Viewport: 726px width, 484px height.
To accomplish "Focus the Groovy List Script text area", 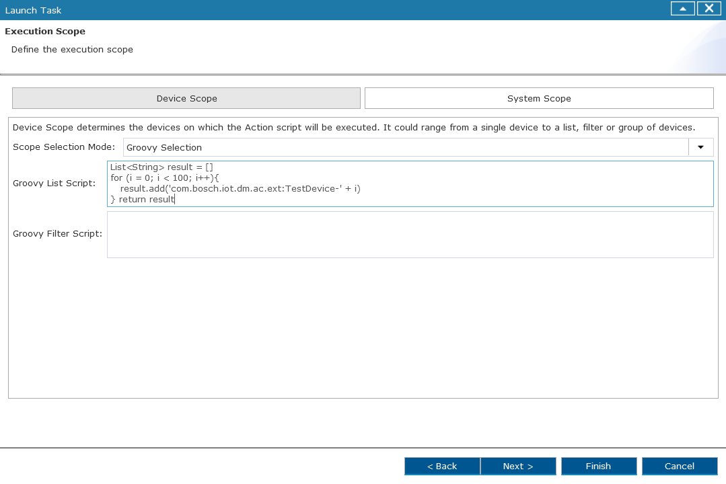I will (x=410, y=184).
